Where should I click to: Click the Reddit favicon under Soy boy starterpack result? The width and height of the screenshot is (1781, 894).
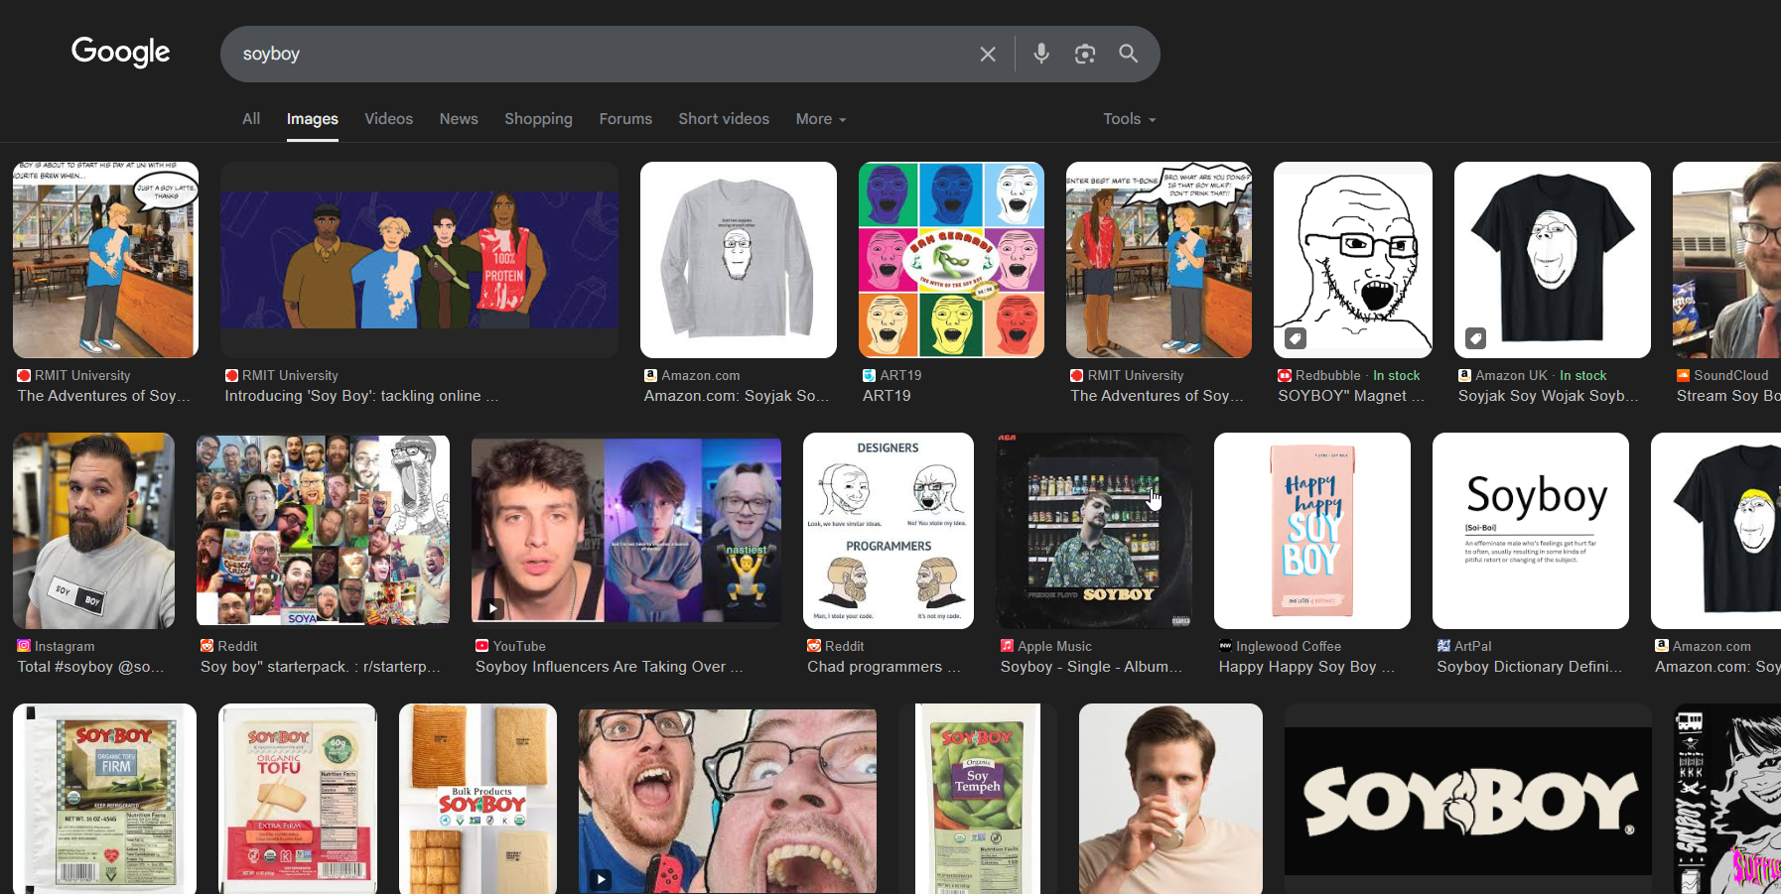coord(207,646)
